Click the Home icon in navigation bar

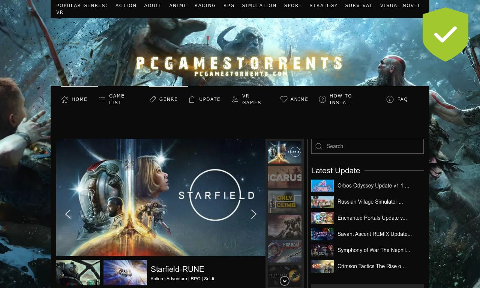click(64, 99)
